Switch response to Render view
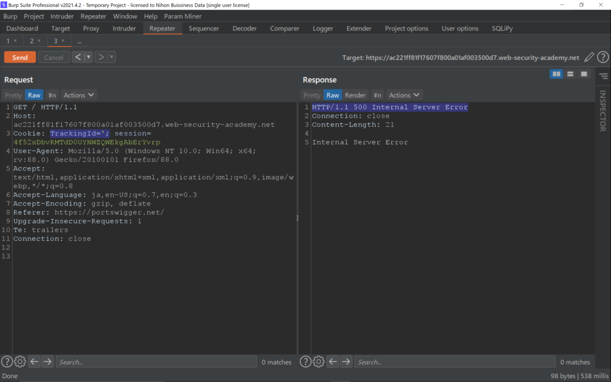The width and height of the screenshot is (611, 382). 355,95
